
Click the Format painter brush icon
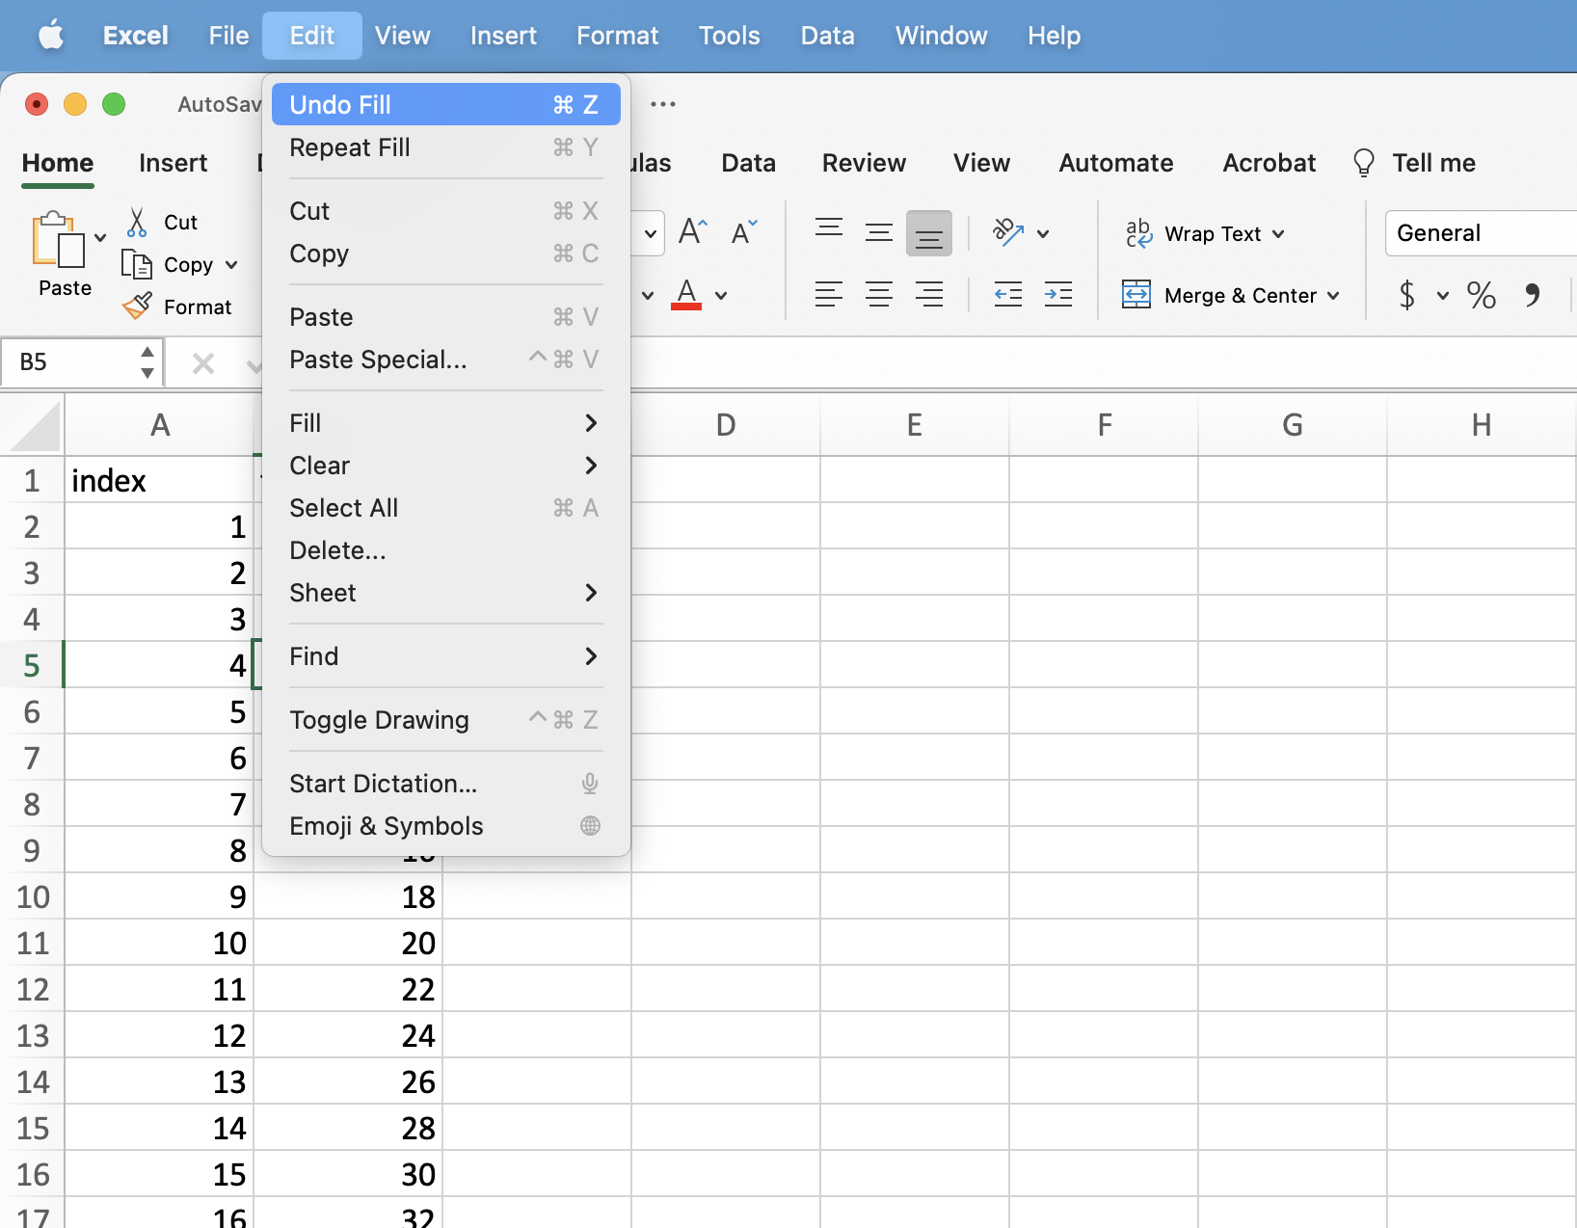click(x=137, y=307)
